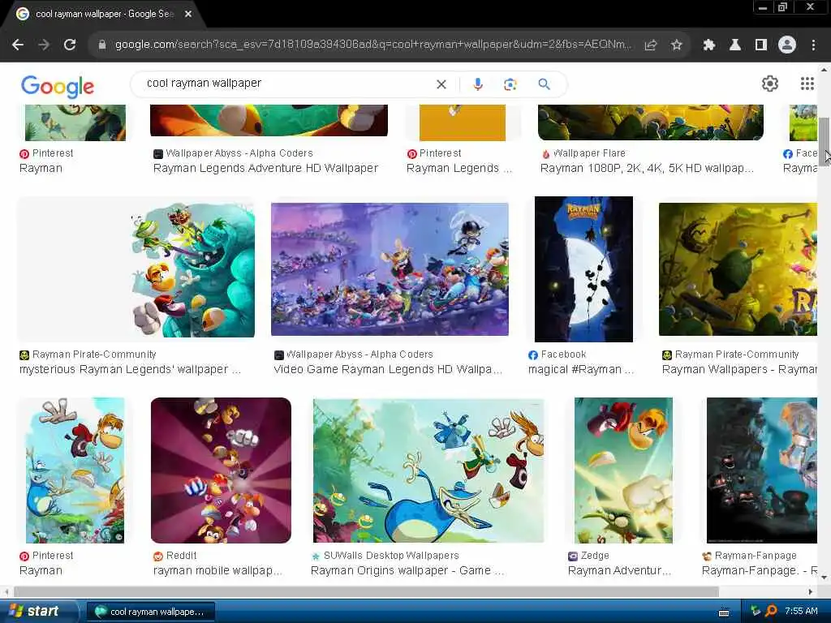
Task: Submit search with magnifying glass icon
Action: pos(544,84)
